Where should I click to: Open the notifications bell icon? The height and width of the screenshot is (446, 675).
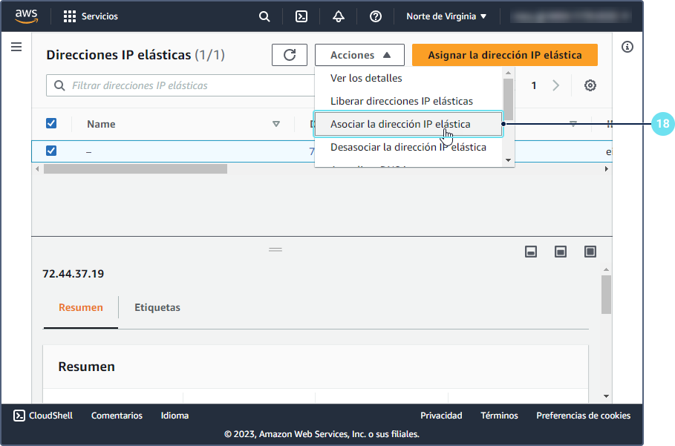pos(339,16)
